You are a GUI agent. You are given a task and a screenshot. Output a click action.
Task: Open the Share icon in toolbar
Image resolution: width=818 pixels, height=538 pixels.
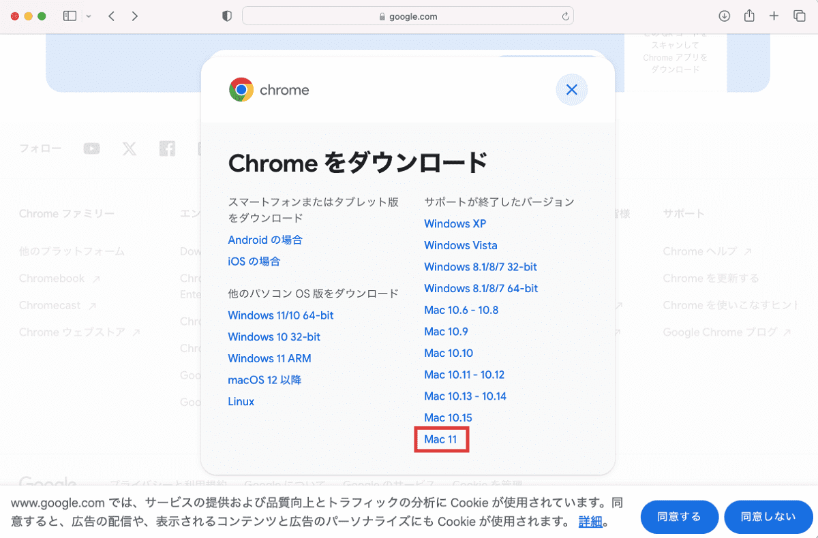(749, 16)
